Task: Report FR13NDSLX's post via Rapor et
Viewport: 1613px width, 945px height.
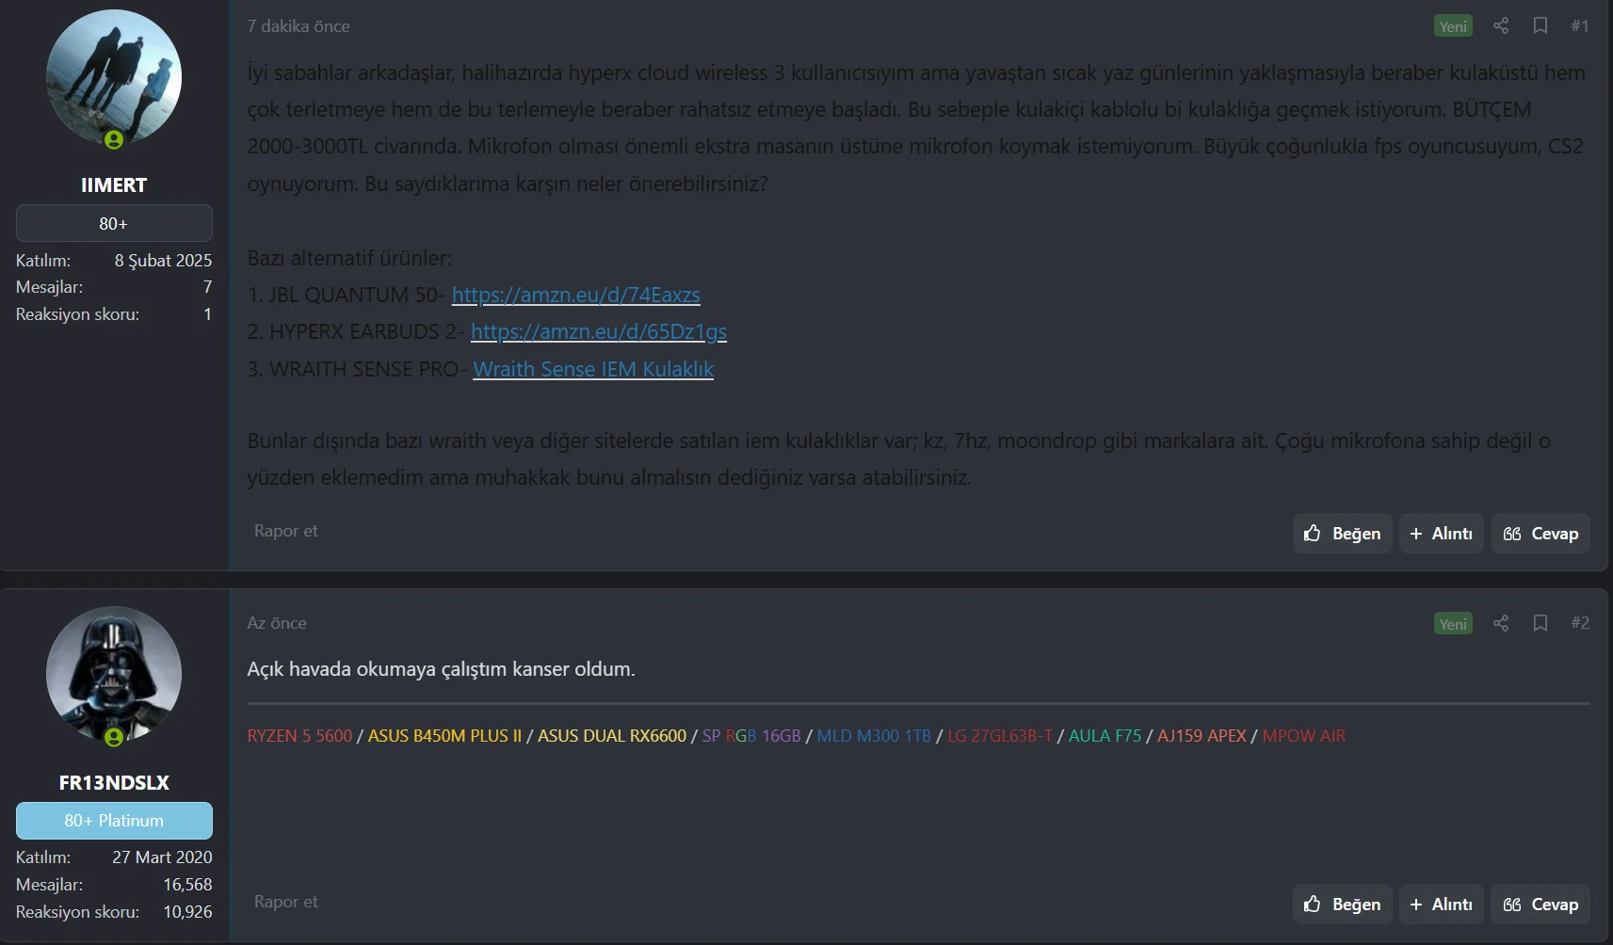Action: pos(286,902)
